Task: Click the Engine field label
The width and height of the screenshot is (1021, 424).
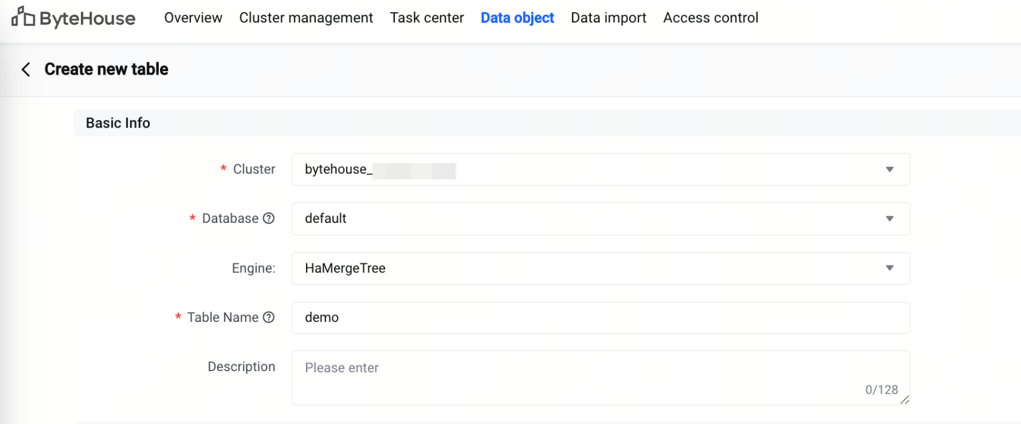Action: click(253, 268)
